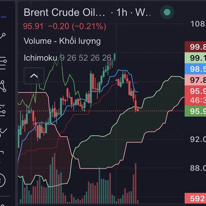Click the pink 97.8 price label
This screenshot has width=206, height=206.
click(195, 80)
